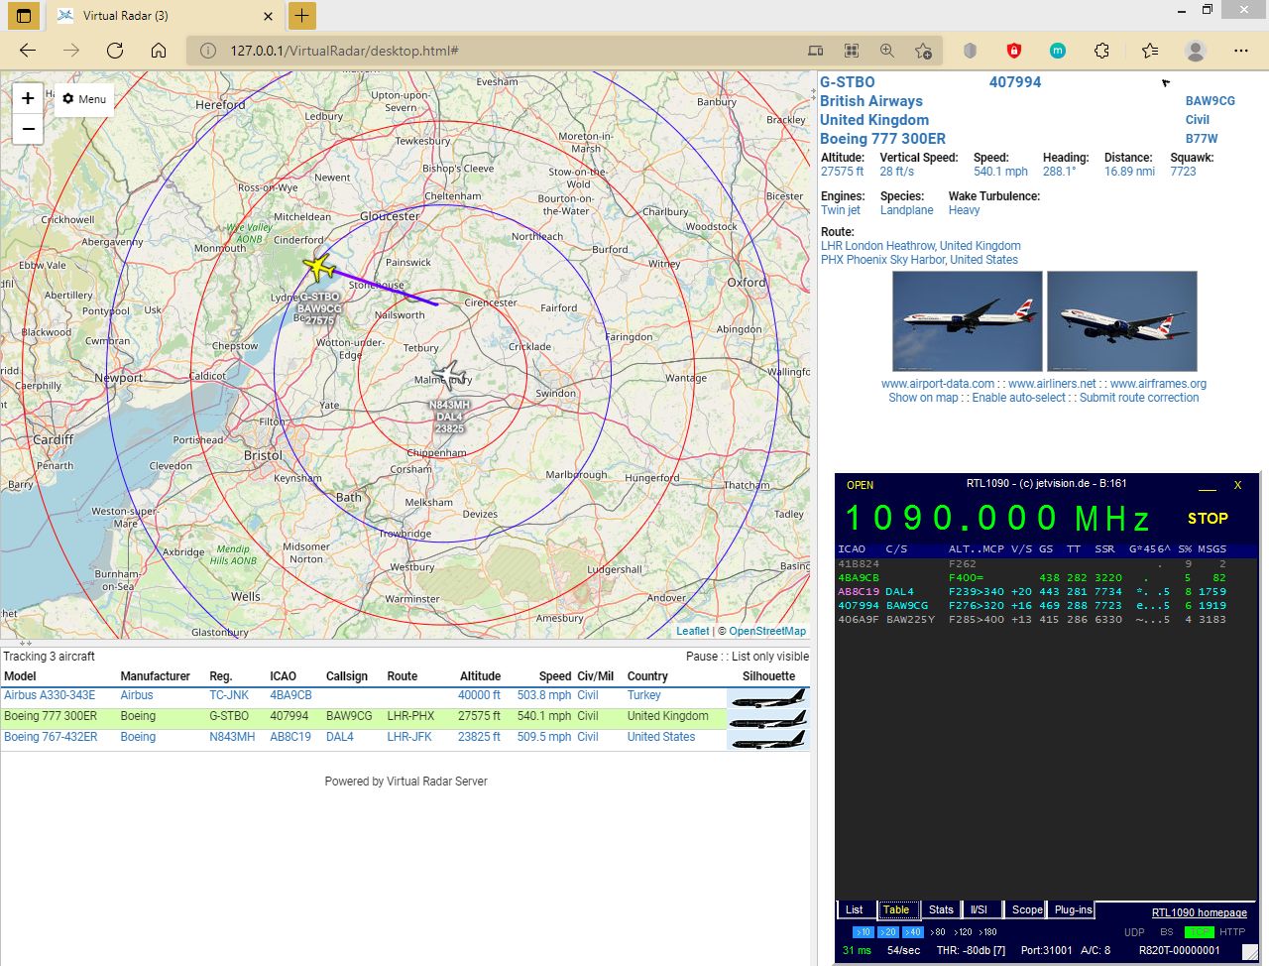View site information icon in address bar
1269x966 pixels.
click(x=208, y=51)
